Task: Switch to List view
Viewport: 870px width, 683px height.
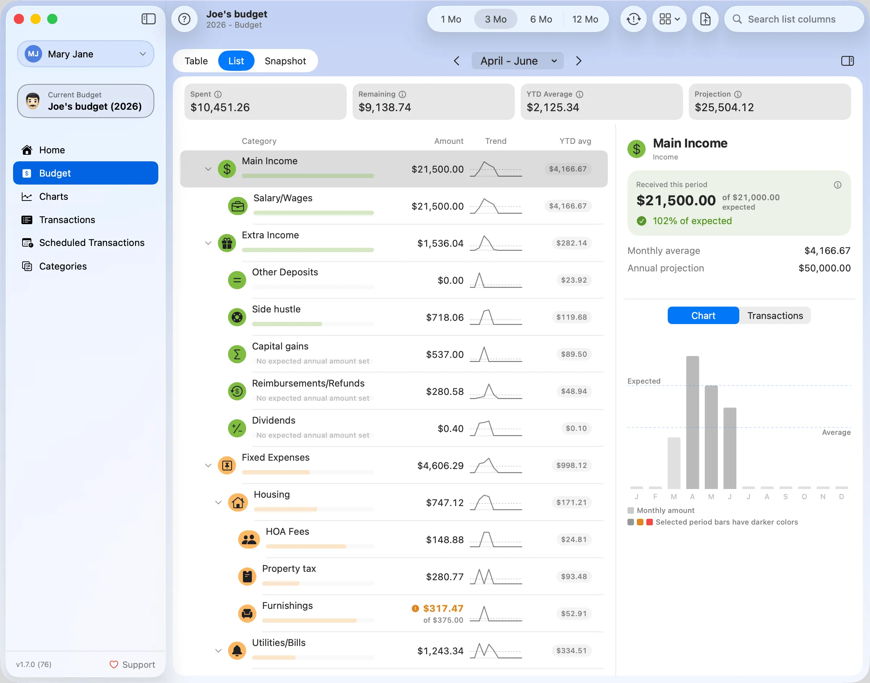Action: pyautogui.click(x=236, y=61)
